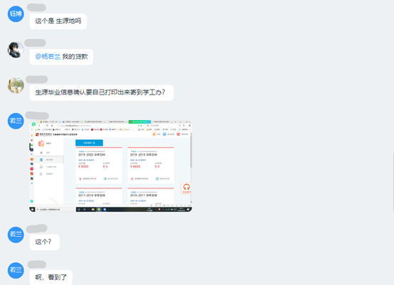Image resolution: width=394 pixels, height=285 pixels.
Task: Open 若兰 avatar beside the shared screenshot
Action: (16, 121)
